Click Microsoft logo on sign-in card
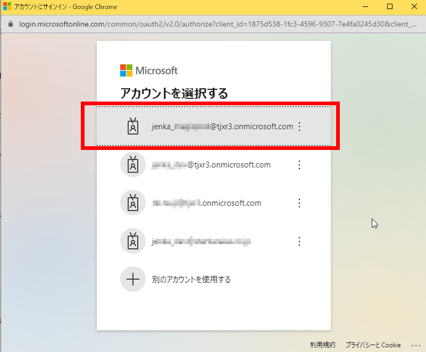 point(149,71)
